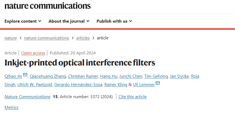Go to the nature breadcrumb link
Image resolution: width=235 pixels, height=114 pixels.
pos(11,38)
